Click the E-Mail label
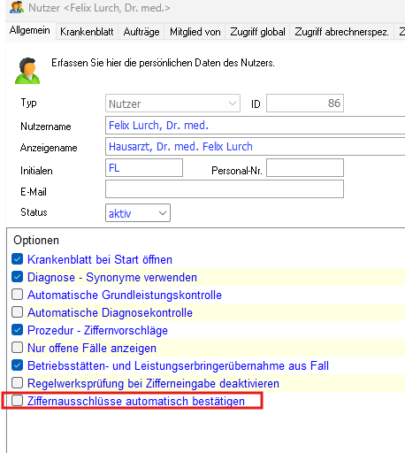The height and width of the screenshot is (453, 405). tap(34, 192)
